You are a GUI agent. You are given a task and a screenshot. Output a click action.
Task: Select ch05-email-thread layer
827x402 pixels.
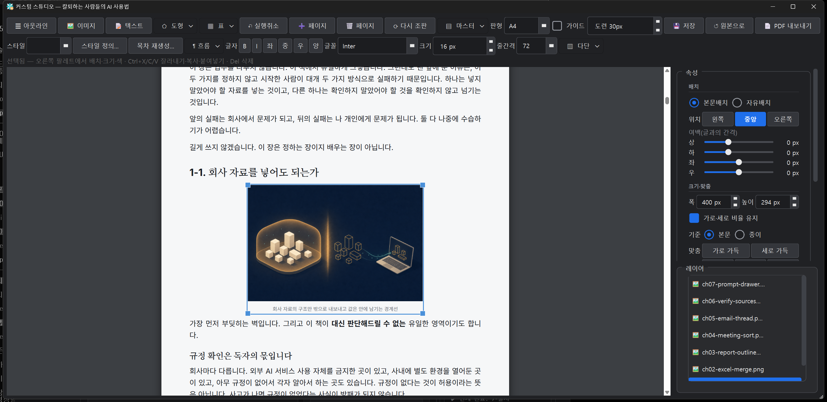pos(745,318)
